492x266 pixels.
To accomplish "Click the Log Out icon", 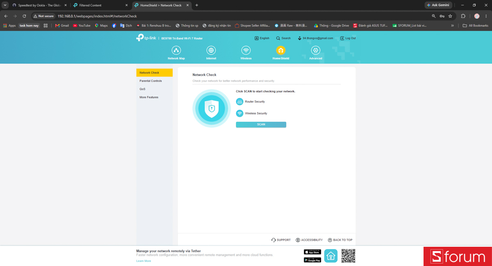I will (342, 38).
